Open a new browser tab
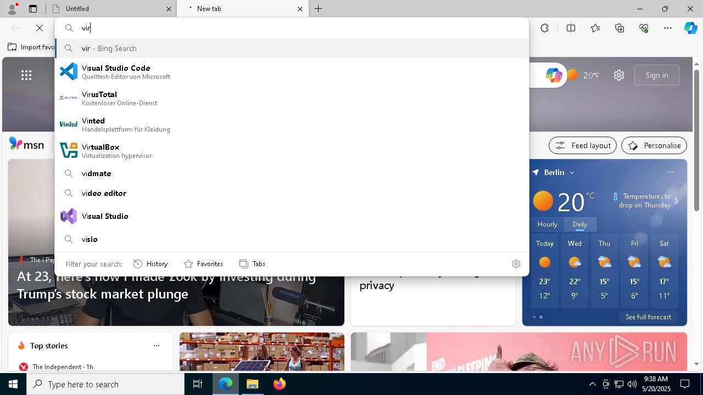 [x=319, y=9]
